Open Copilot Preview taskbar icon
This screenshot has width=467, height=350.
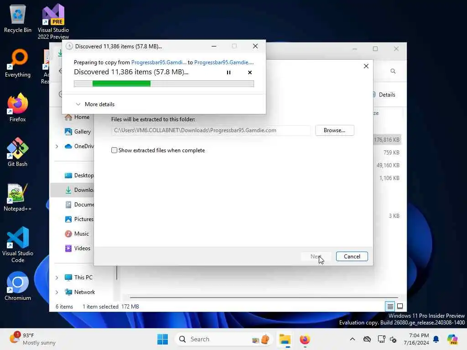pyautogui.click(x=452, y=339)
